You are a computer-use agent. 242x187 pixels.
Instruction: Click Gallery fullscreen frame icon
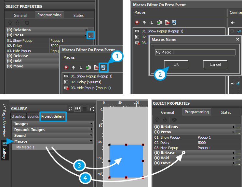[91, 109]
